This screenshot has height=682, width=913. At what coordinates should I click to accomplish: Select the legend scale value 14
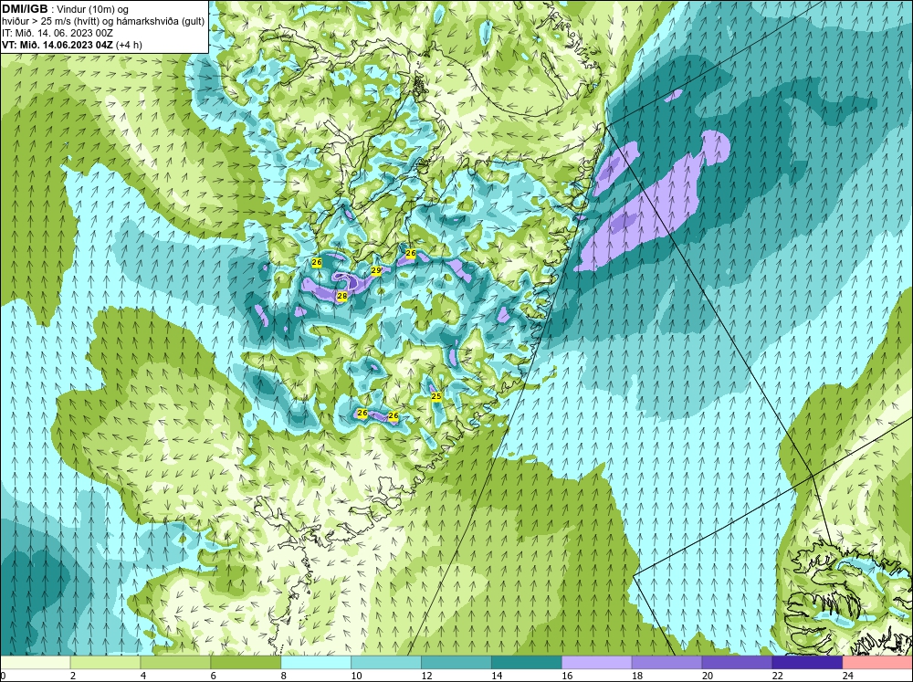pos(497,676)
